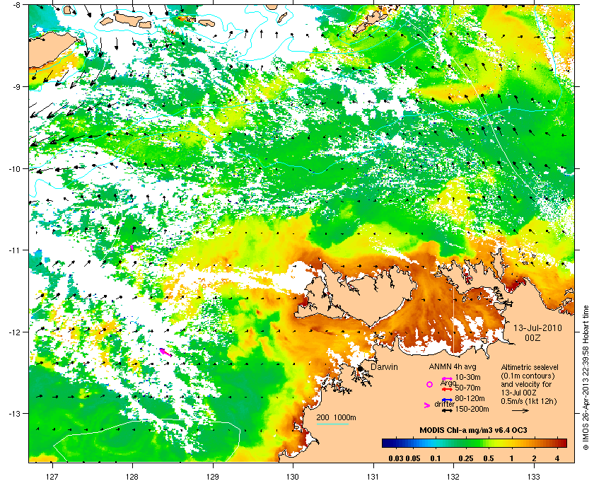The image size is (594, 481).
Task: Click the '128' longitude axis label
Action: point(132,476)
